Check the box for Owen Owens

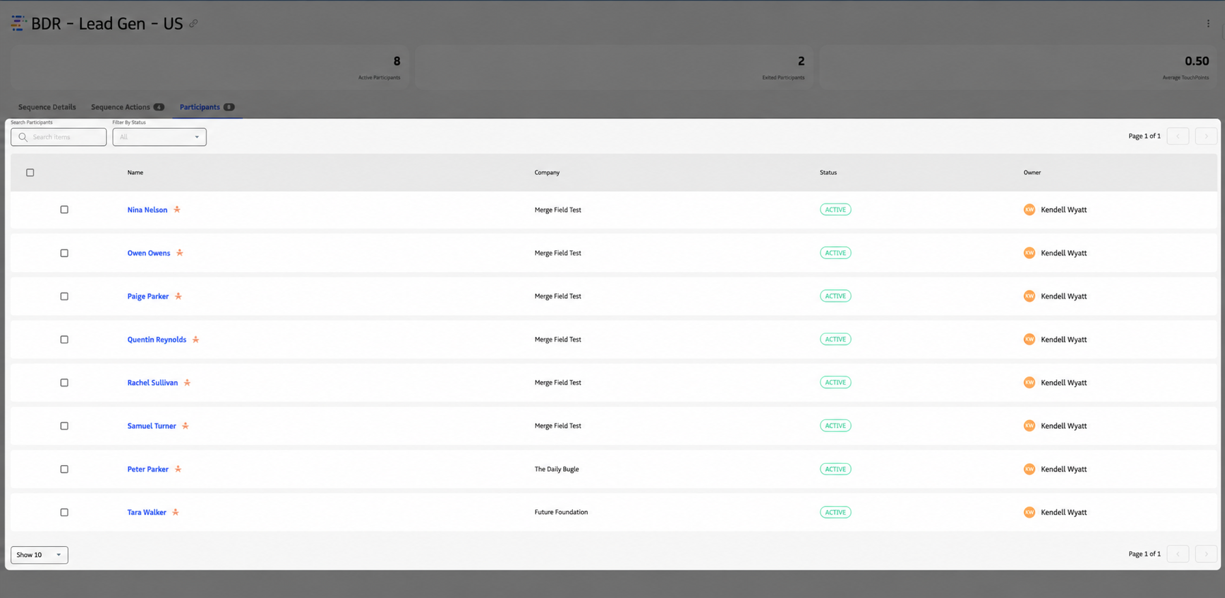pos(64,253)
